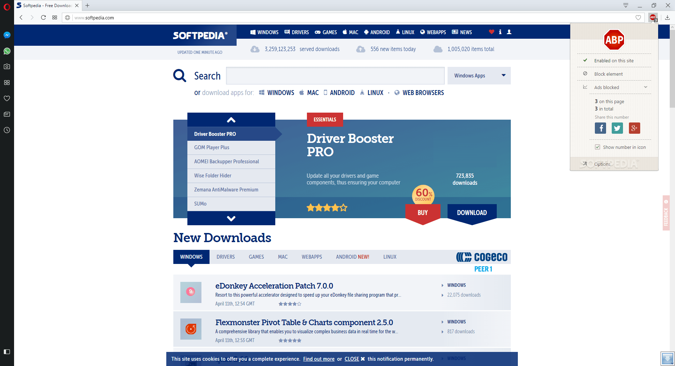Select the snapshot camera tool in sidebar
675x366 pixels.
pos(7,67)
